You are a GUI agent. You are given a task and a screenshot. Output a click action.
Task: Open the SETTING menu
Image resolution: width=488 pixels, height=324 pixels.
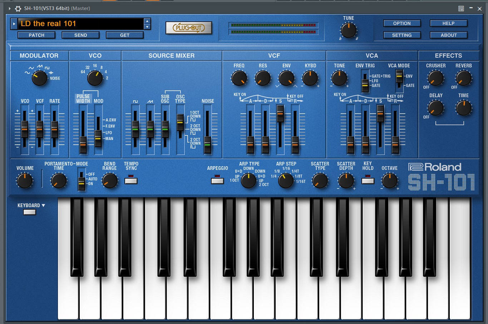[402, 35]
